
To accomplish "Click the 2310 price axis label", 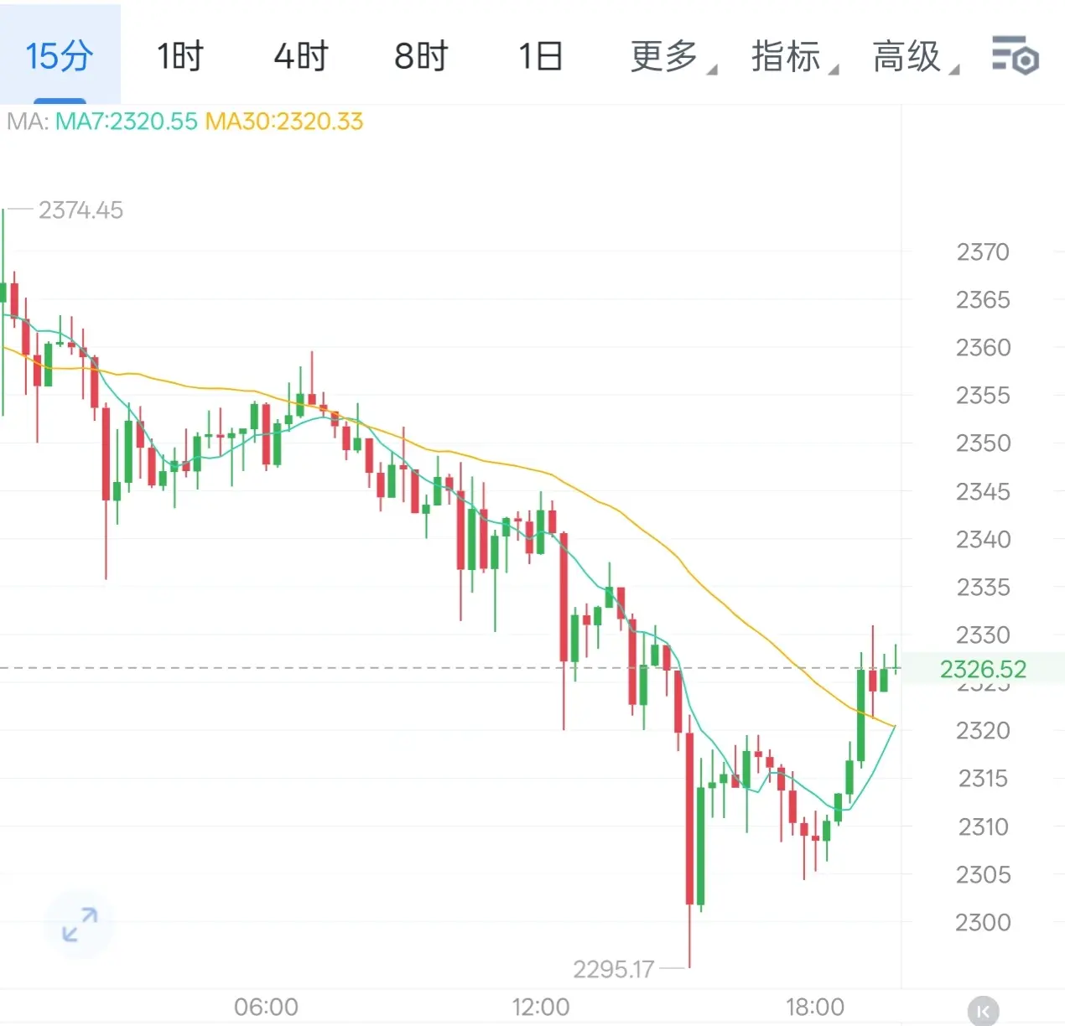I will tap(983, 826).
